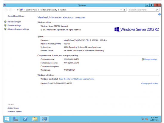Image resolution: width=164 pixels, height=123 pixels.
Task: Open the help question mark icon
Action: tap(160, 14)
